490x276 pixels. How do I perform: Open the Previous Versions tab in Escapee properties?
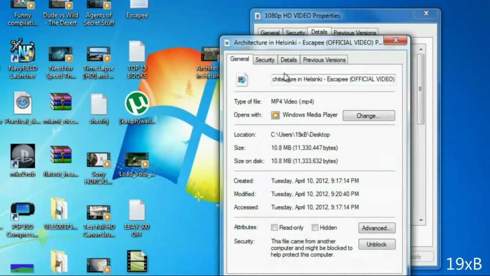click(324, 60)
